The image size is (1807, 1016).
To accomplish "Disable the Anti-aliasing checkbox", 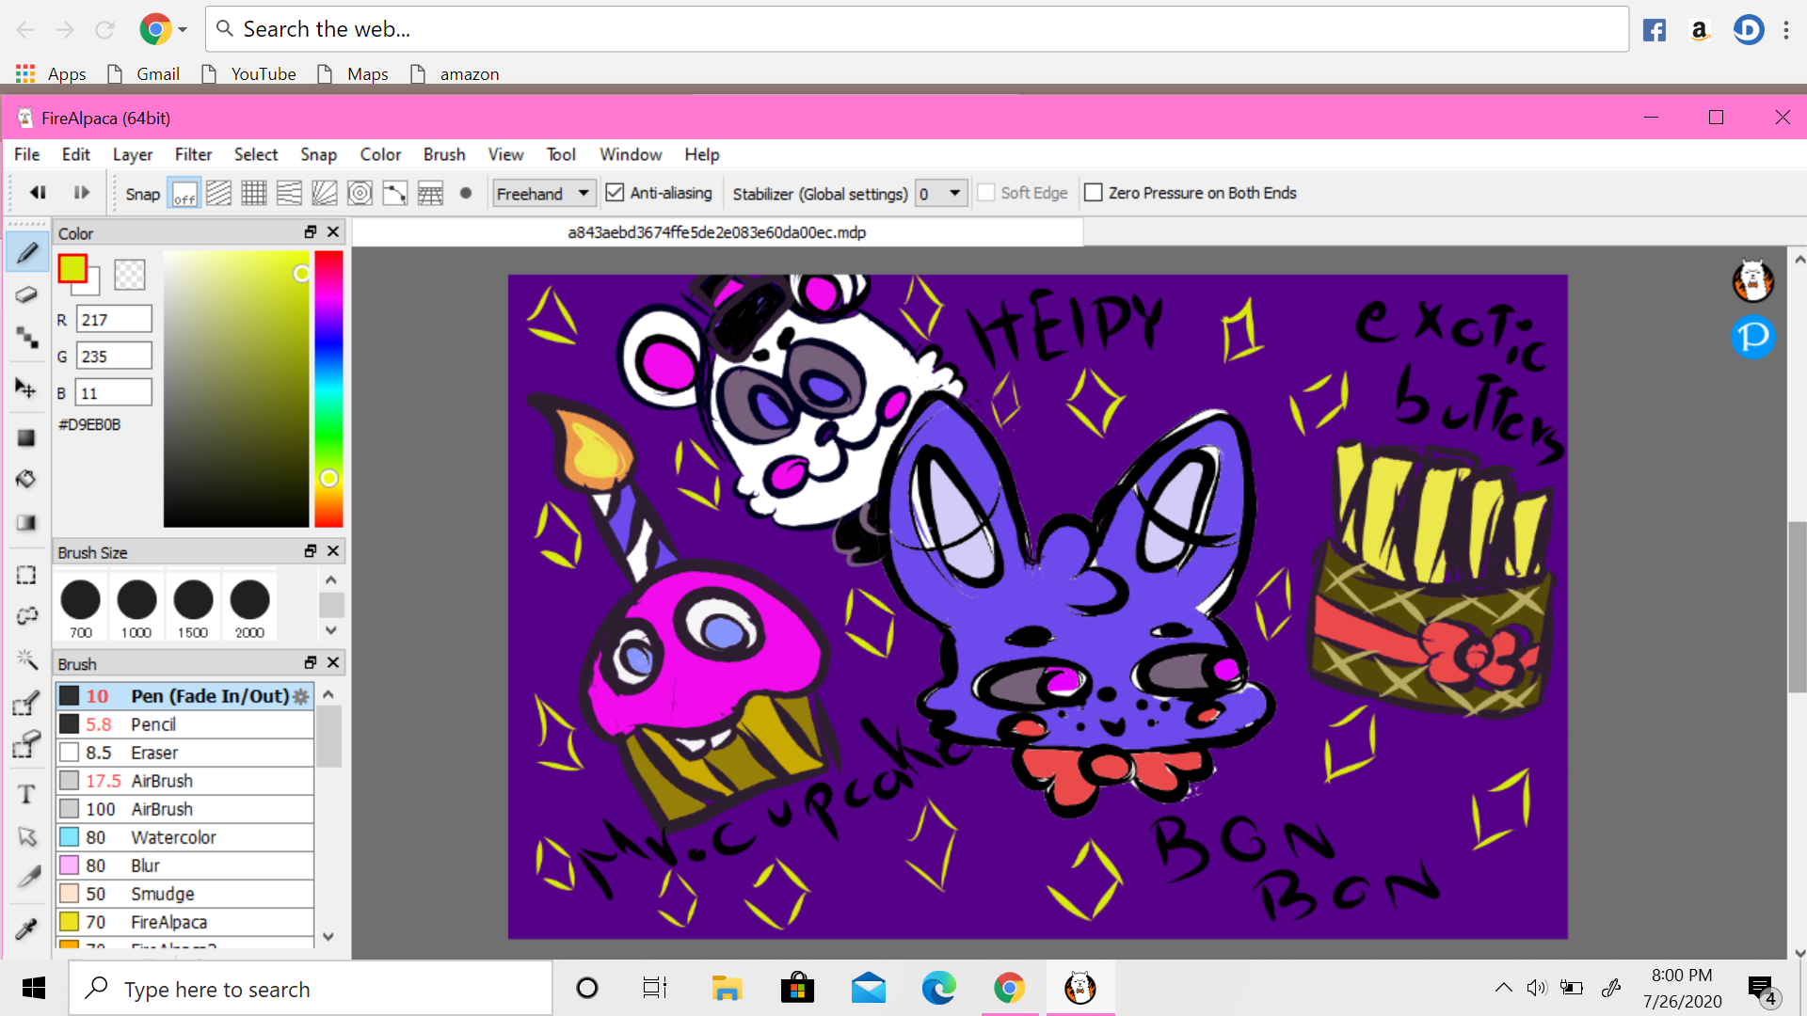I will coord(615,192).
